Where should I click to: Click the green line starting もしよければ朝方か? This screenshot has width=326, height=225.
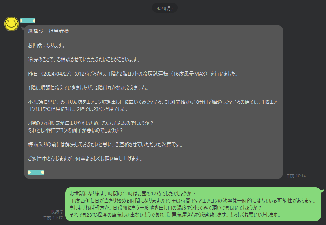[x=166, y=208]
